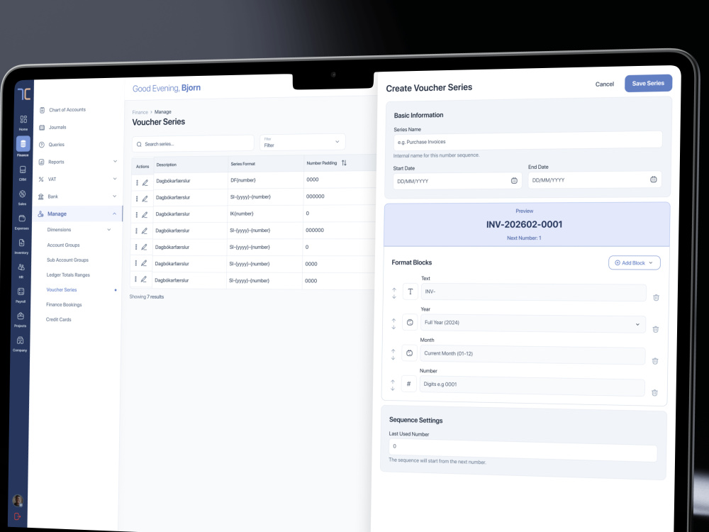Click the Current Month (01-12) field
The width and height of the screenshot is (709, 532).
pyautogui.click(x=532, y=354)
